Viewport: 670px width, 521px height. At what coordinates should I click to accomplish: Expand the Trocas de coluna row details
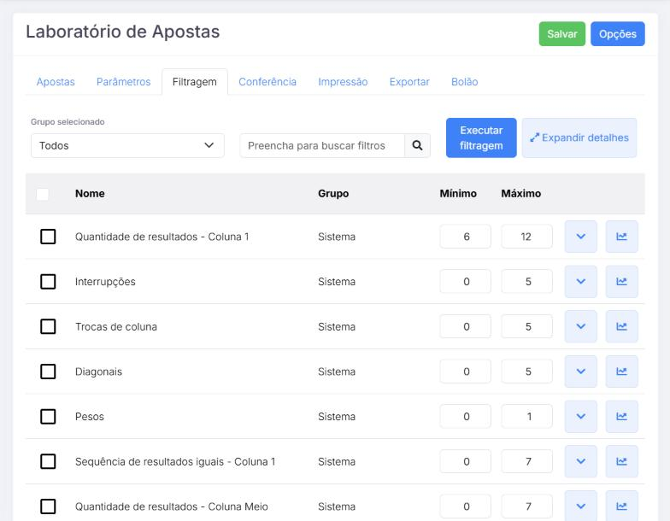tap(581, 326)
